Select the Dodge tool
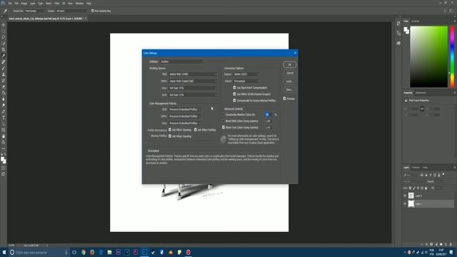This screenshot has width=457, height=257. coord(4,105)
